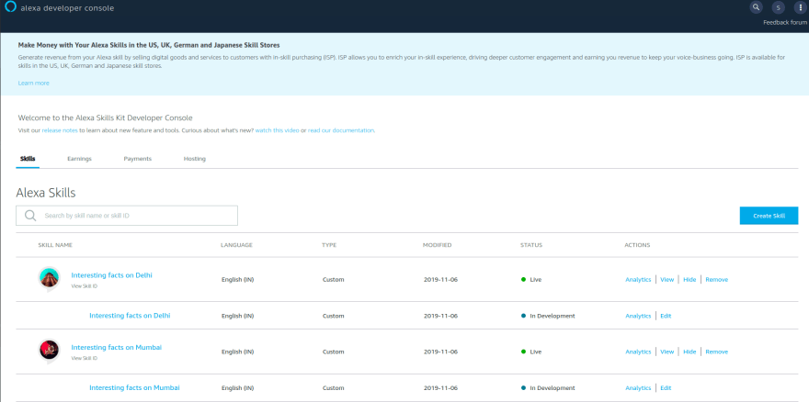View Skill ID for the Mumbai skill
Screen dimensions: 809x402
84,358
